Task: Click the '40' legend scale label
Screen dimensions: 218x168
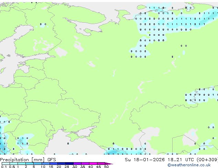Action: pyautogui.click(x=90, y=167)
